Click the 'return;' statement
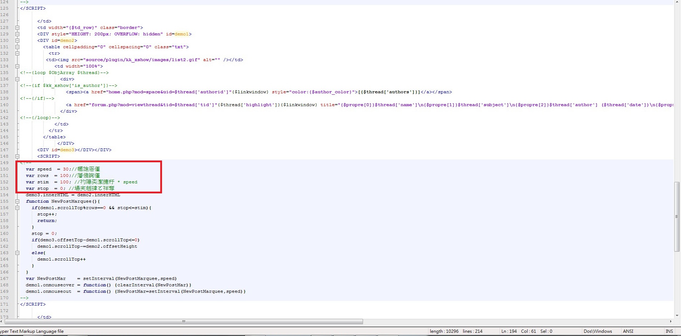 coord(47,221)
